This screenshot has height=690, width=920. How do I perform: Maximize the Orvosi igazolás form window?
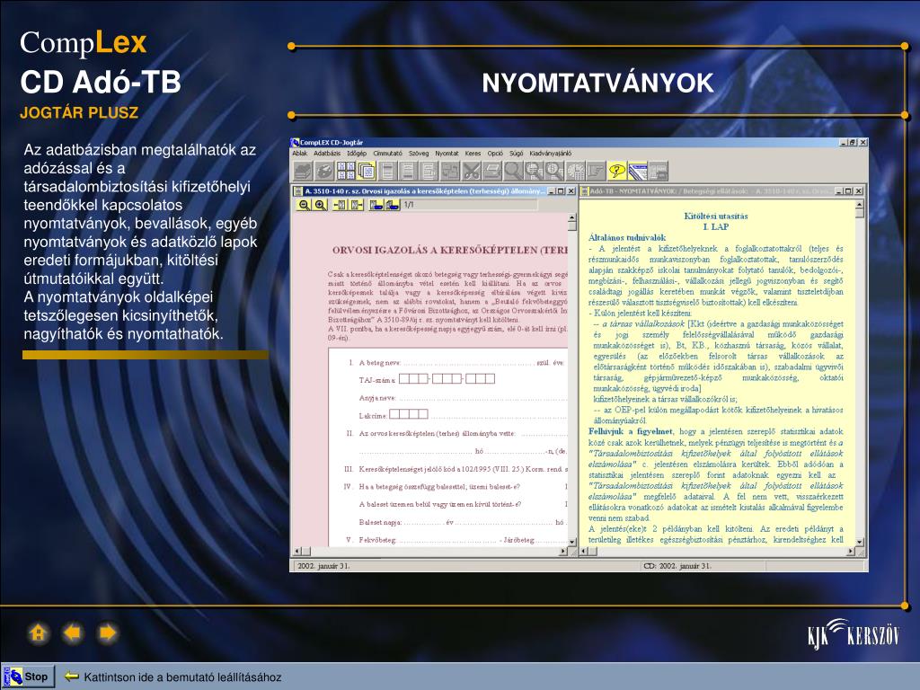pyautogui.click(x=561, y=191)
